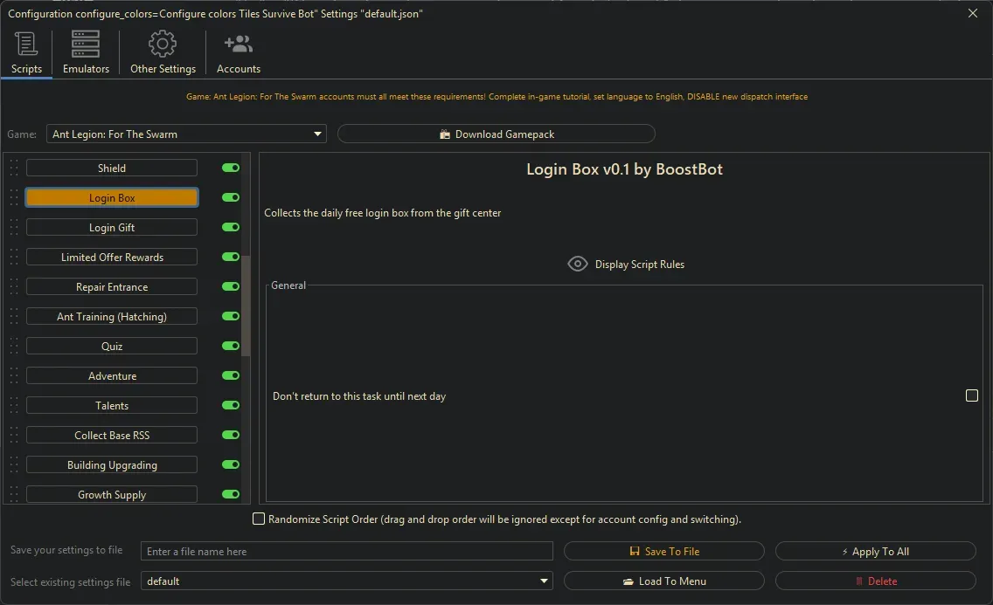Select the Building Upgrading script
This screenshot has width=993, height=605.
coord(112,465)
